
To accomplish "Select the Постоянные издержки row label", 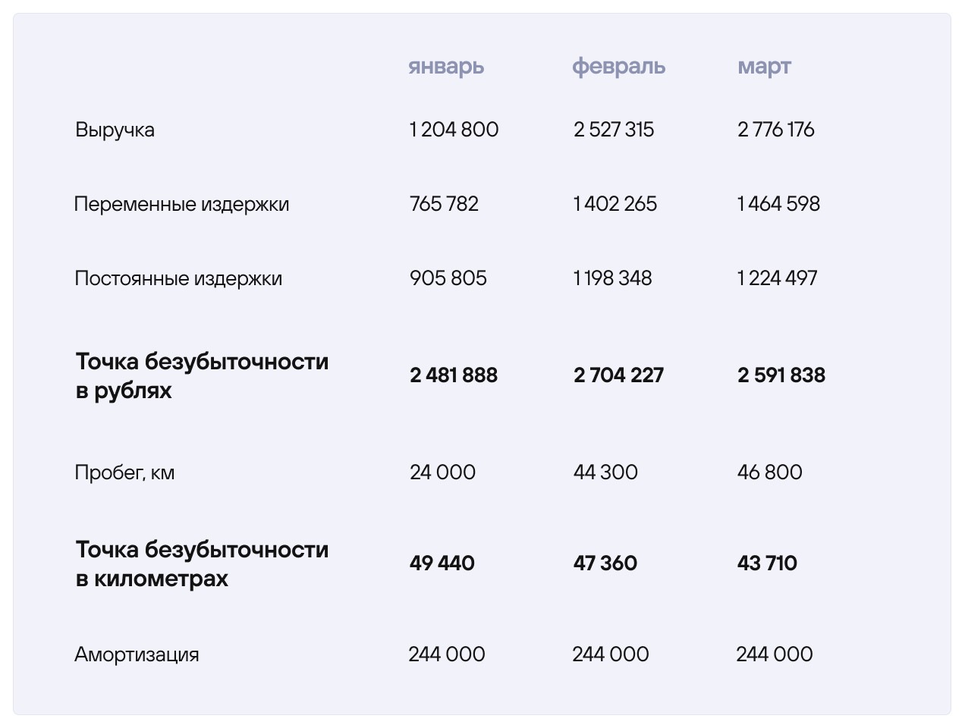I will pos(178,278).
